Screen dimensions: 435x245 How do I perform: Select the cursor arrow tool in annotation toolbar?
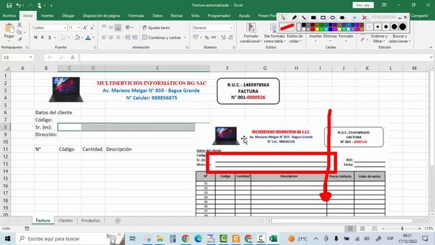click(x=283, y=18)
